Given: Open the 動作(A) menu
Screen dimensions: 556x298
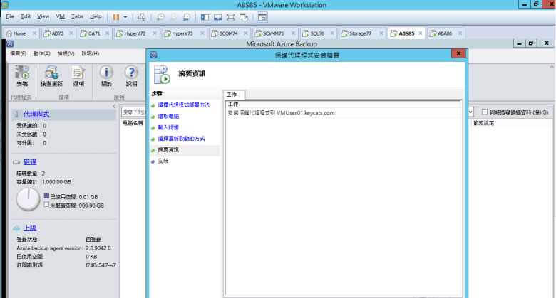Looking at the screenshot, I should (x=41, y=53).
